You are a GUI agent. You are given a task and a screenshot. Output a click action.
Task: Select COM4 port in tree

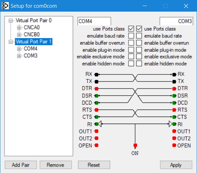pyautogui.click(x=31, y=49)
